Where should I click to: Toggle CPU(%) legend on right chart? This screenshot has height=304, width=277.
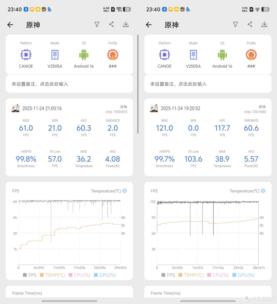click(218, 275)
